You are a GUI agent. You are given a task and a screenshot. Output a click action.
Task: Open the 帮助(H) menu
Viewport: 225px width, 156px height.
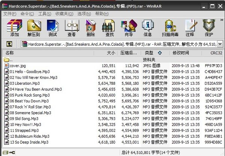(x=102, y=14)
